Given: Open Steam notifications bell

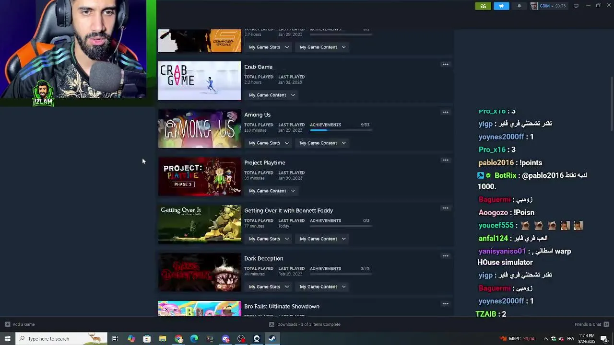Looking at the screenshot, I should tap(519, 6).
